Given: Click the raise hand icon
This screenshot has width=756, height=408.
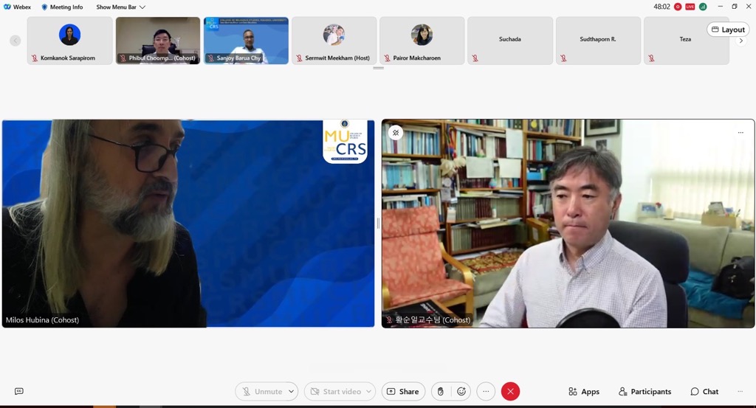Looking at the screenshot, I should pyautogui.click(x=440, y=392).
